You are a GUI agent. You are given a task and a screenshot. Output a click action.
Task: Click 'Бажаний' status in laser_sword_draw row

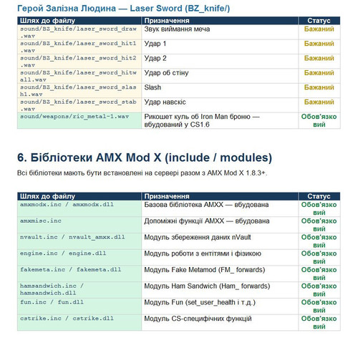[319, 29]
